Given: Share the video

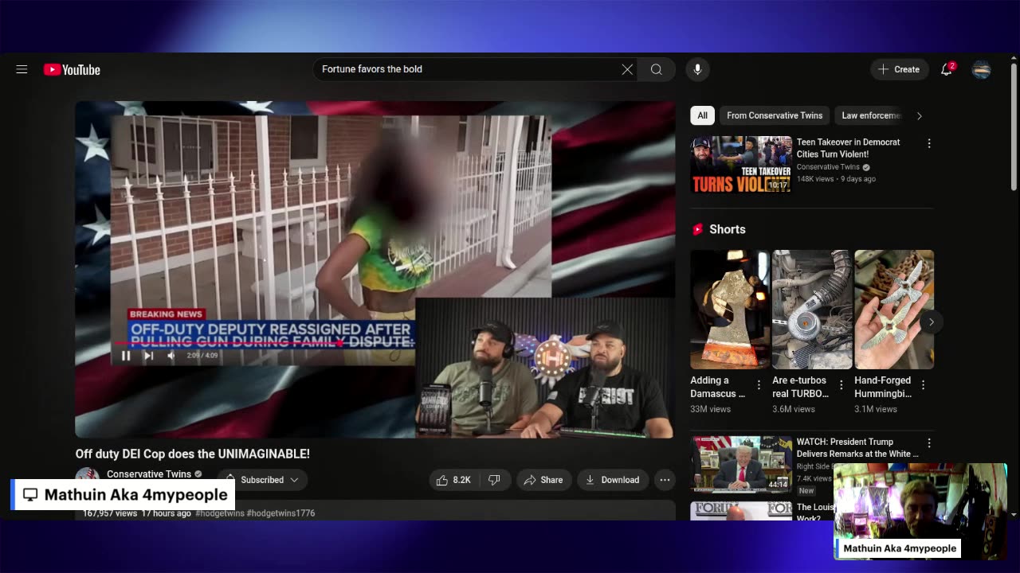Looking at the screenshot, I should pyautogui.click(x=543, y=480).
